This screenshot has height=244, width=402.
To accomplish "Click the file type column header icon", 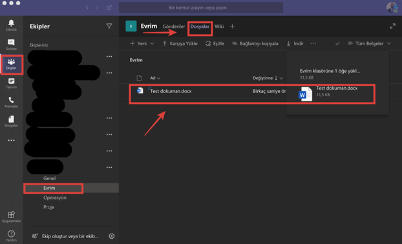I will click(x=139, y=78).
